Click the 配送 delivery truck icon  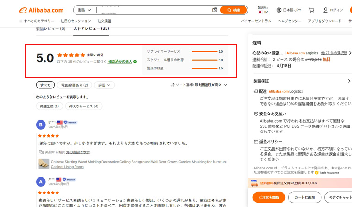point(256,91)
